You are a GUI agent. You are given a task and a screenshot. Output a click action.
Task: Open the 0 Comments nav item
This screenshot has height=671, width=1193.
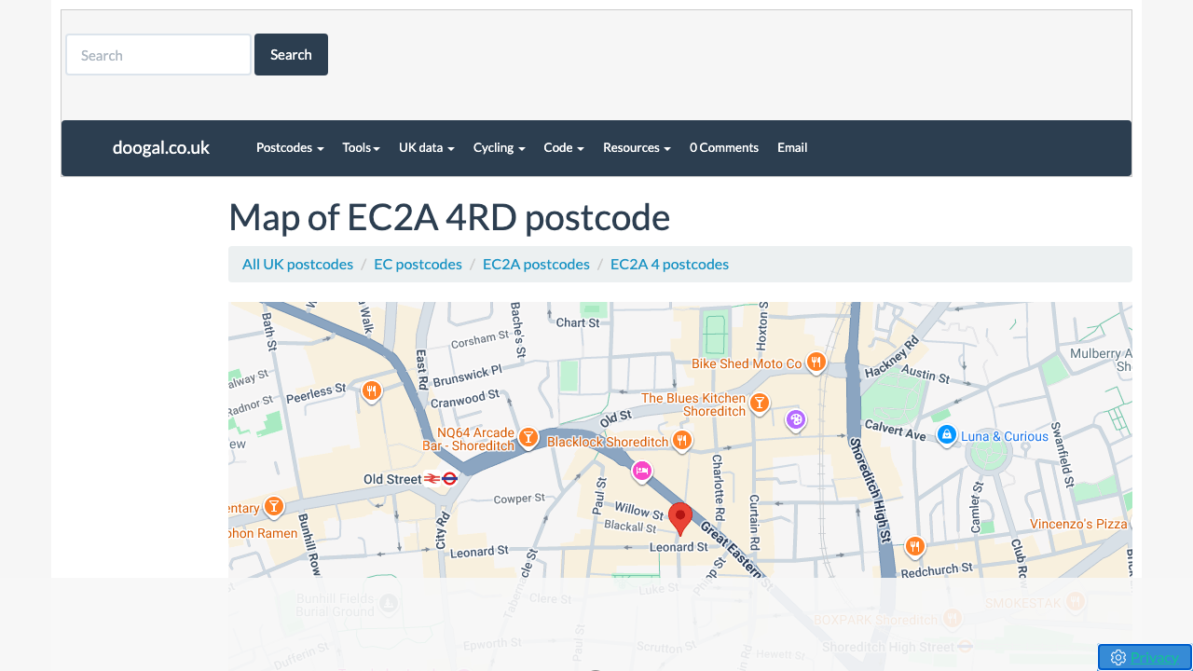[724, 147]
